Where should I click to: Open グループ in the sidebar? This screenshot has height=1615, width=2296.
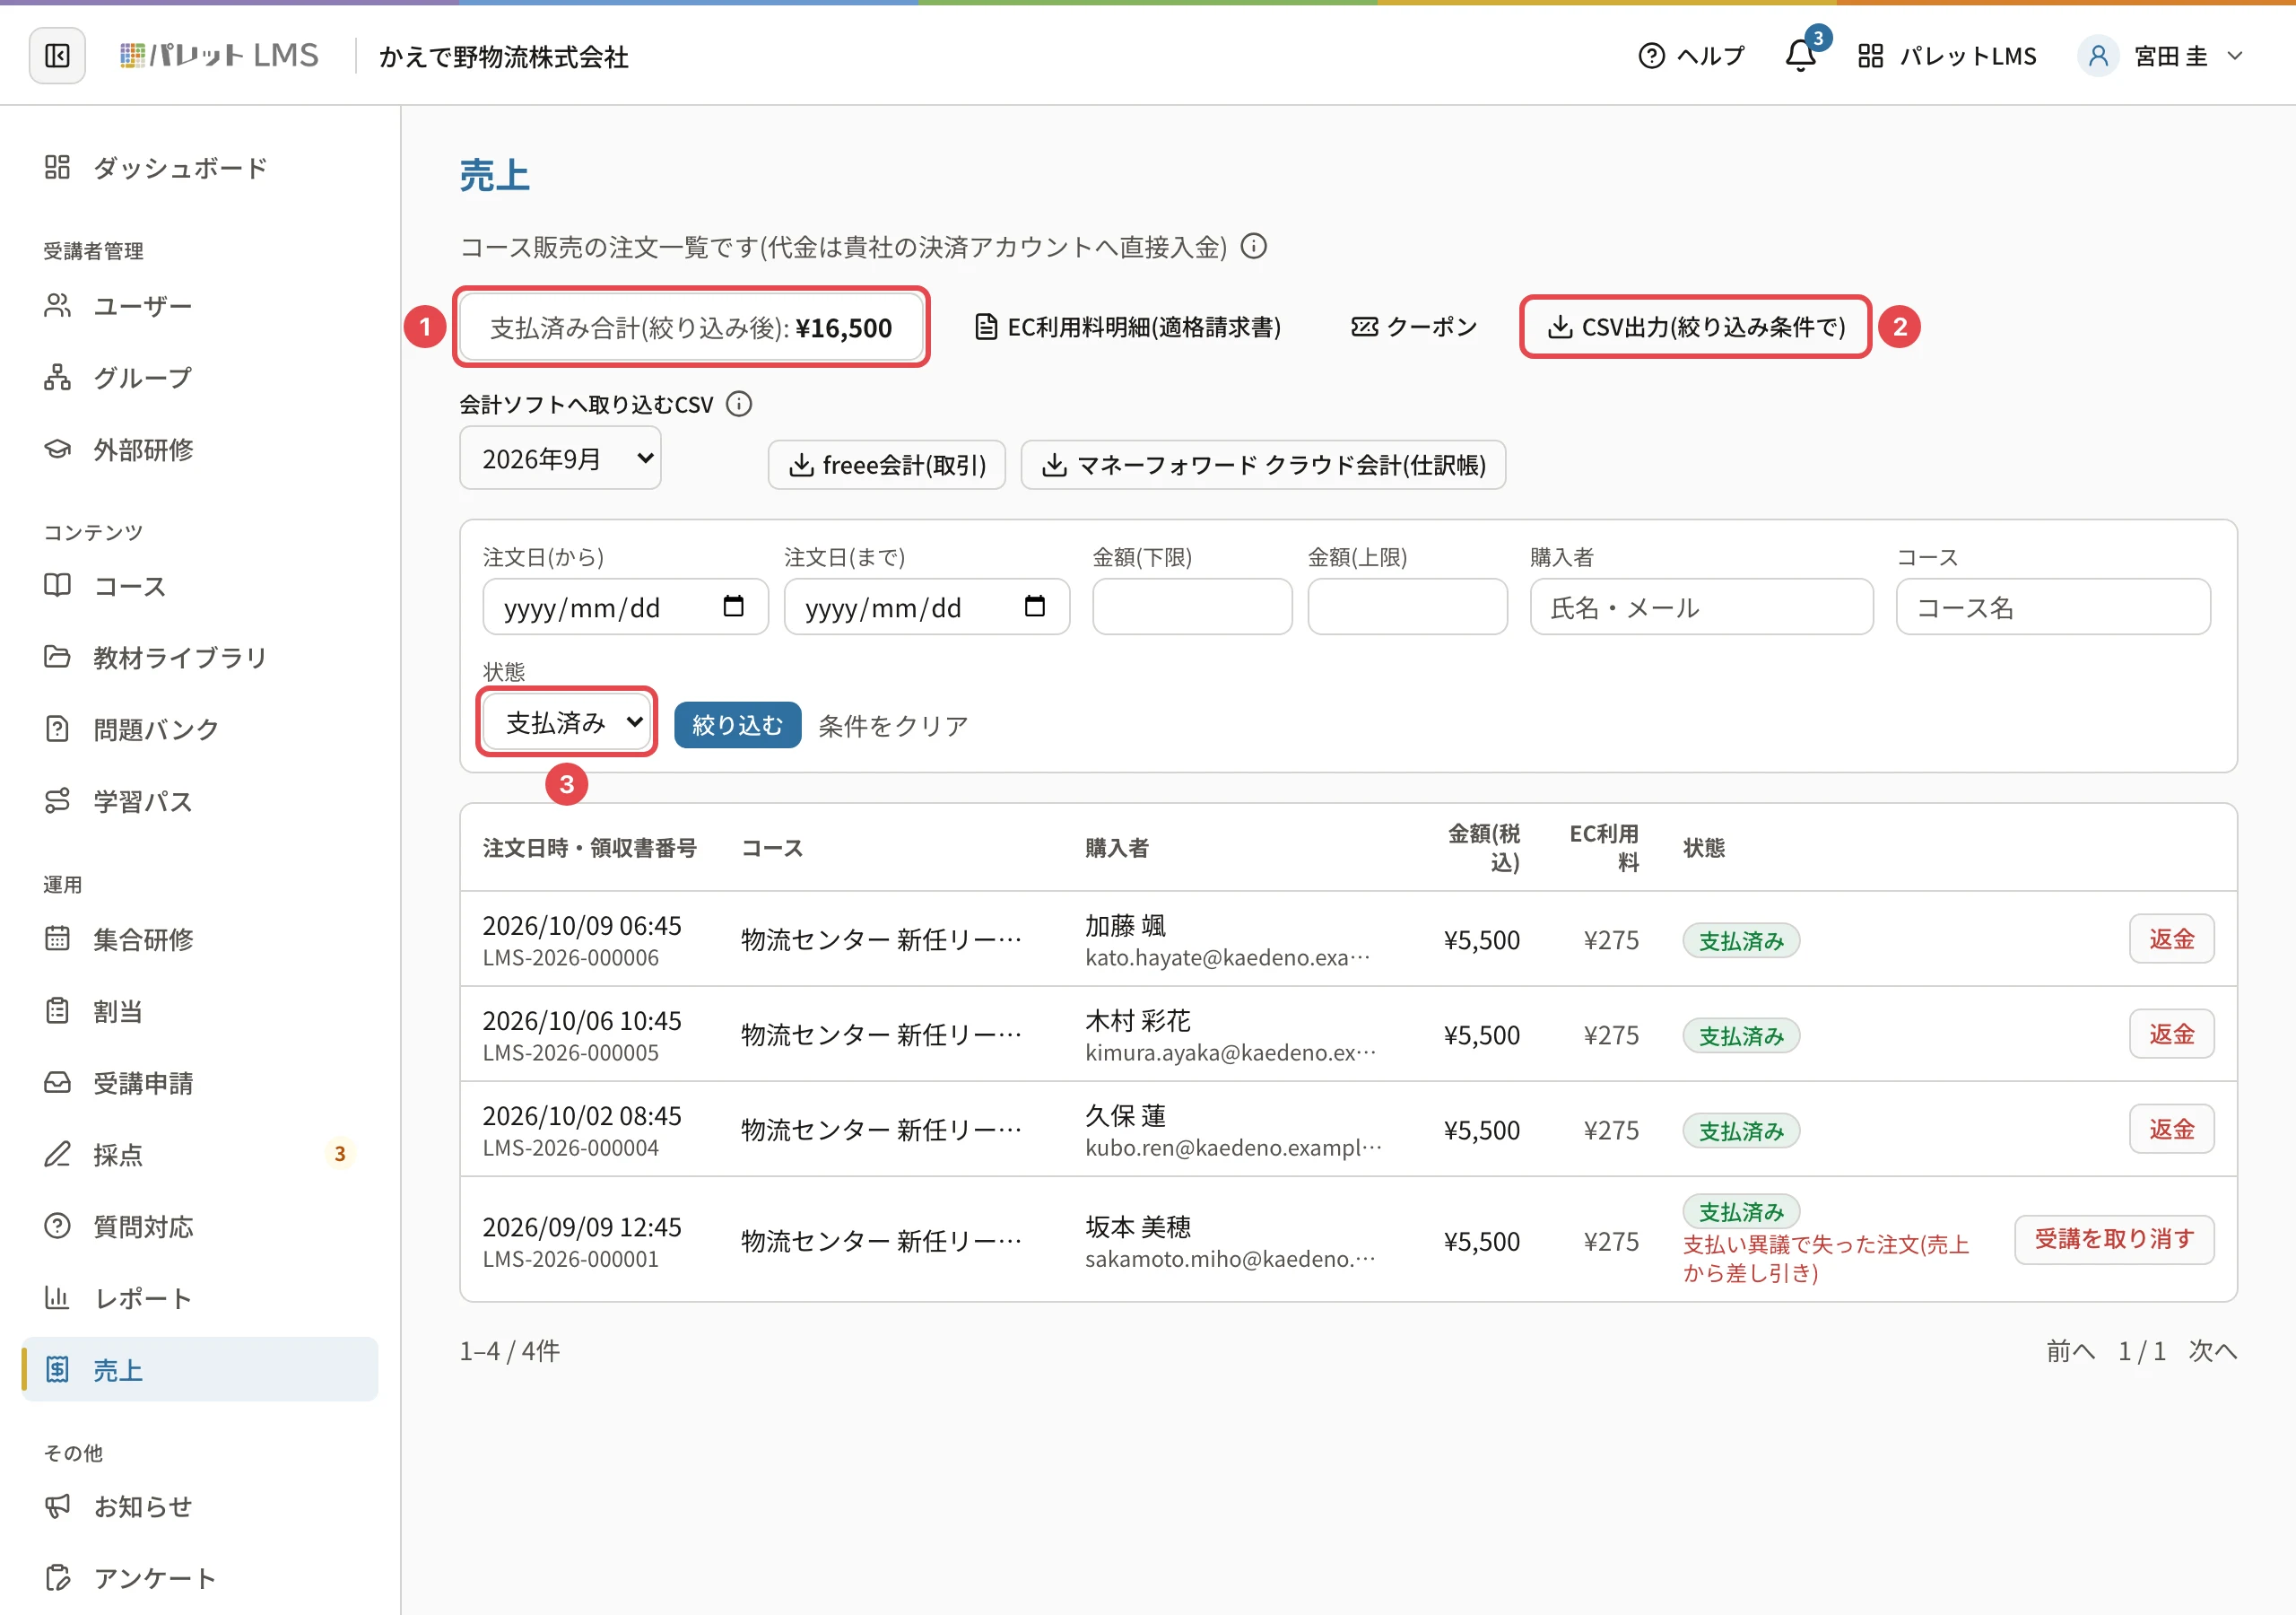pos(200,377)
